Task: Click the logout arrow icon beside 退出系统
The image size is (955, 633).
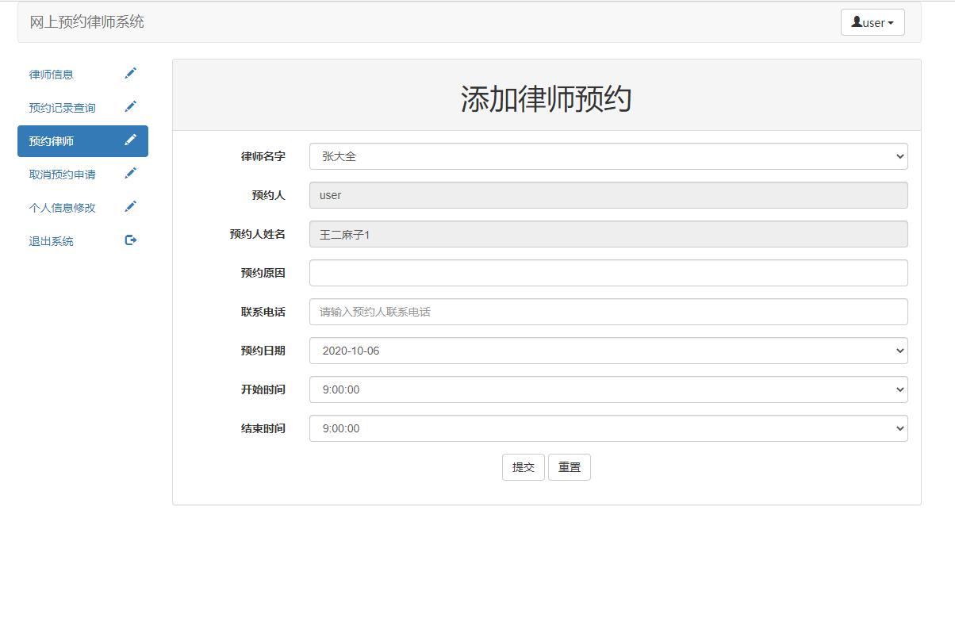Action: [131, 240]
